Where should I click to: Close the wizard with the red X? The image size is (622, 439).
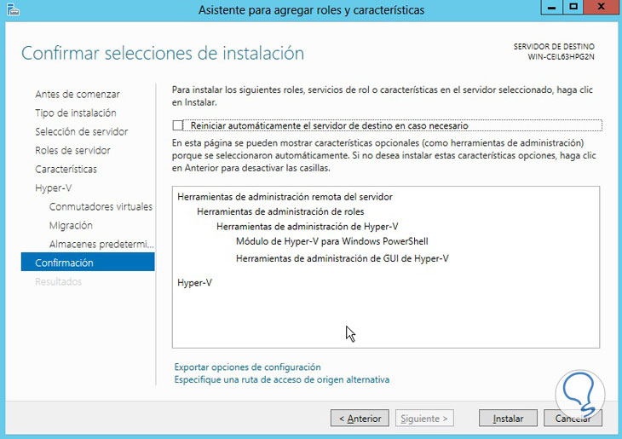coord(601,7)
